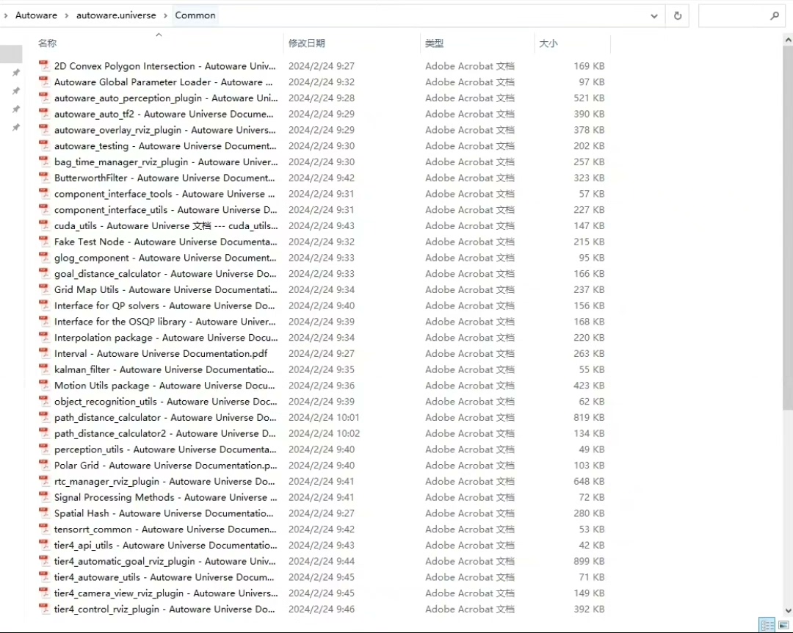Click the refresh button in address bar
Screen dimensions: 793x633
(678, 15)
